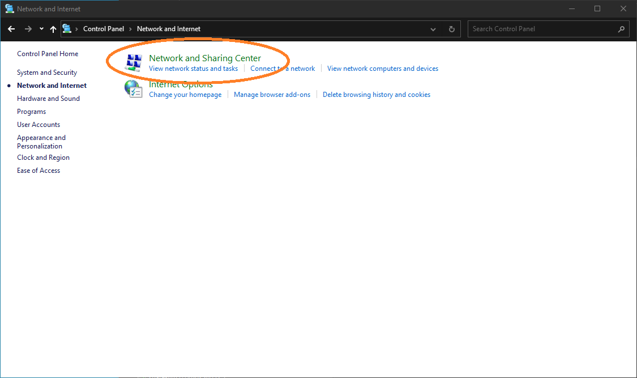Open the Network and Sharing Center heading

point(204,58)
